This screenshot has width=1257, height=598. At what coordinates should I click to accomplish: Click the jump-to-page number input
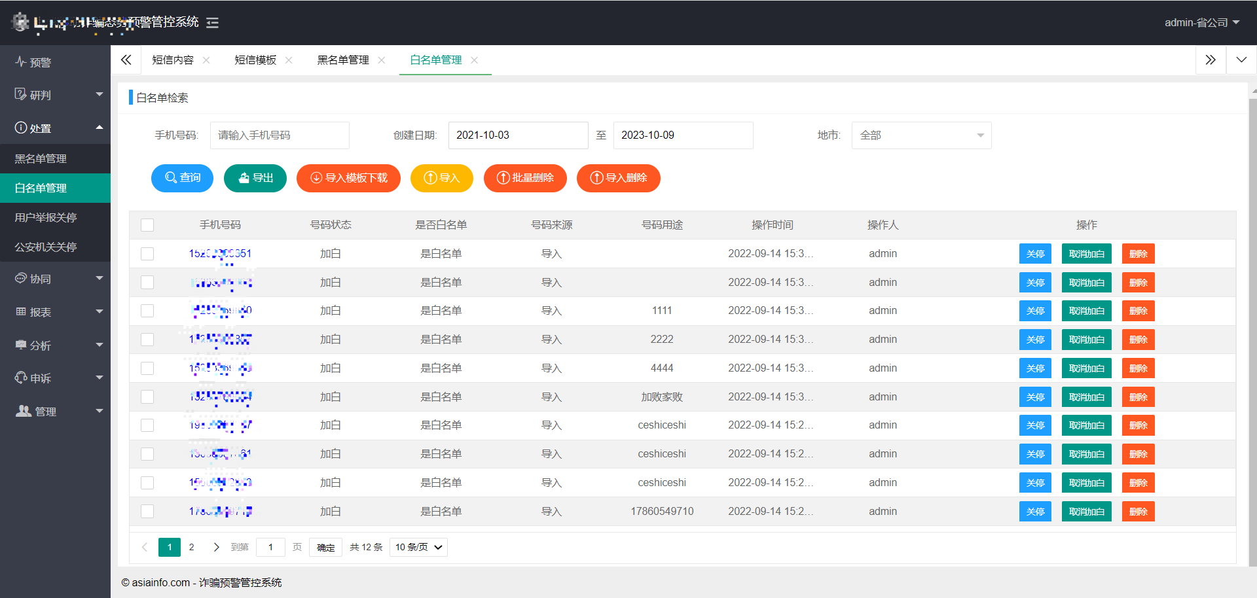coord(270,547)
